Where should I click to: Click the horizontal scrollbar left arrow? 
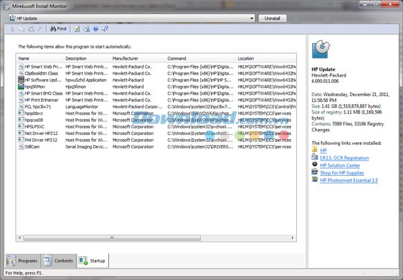tap(19, 238)
